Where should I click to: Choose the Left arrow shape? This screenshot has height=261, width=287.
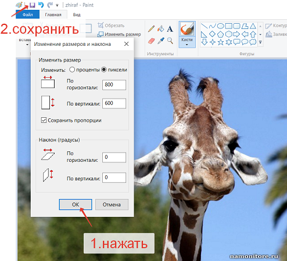(x=245, y=34)
